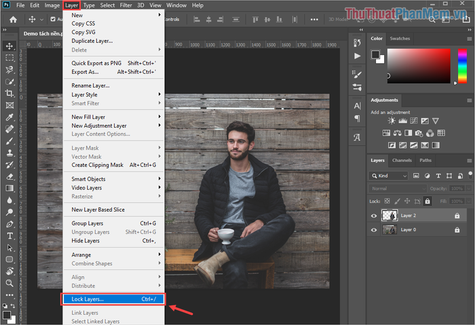This screenshot has height=325, width=475.
Task: Select the Gradient tool
Action: 9,188
